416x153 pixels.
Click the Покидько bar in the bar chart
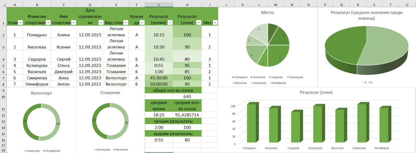tap(252, 123)
